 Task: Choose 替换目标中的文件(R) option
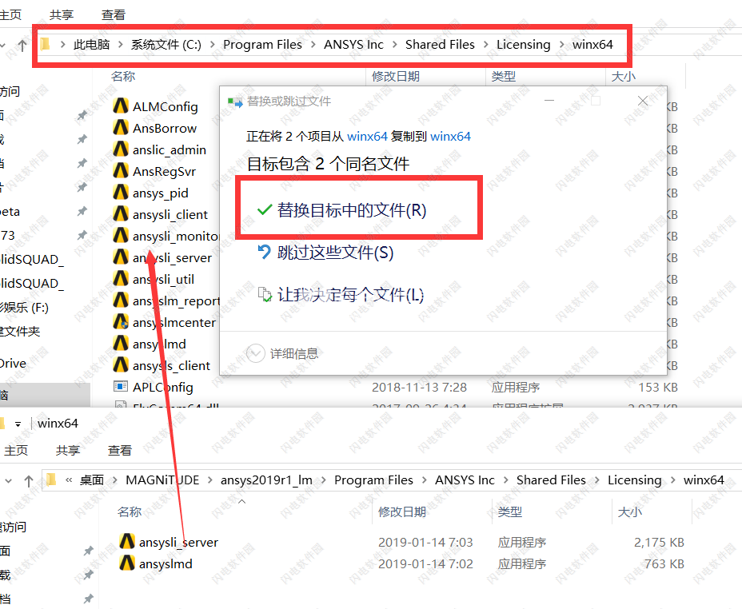(352, 210)
